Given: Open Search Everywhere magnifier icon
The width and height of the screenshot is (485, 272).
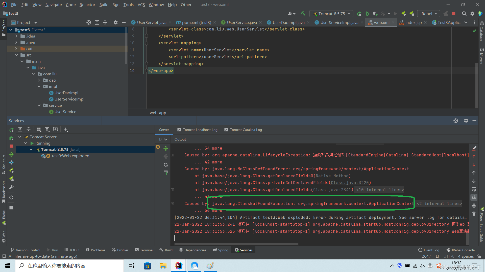Looking at the screenshot, I should [464, 14].
